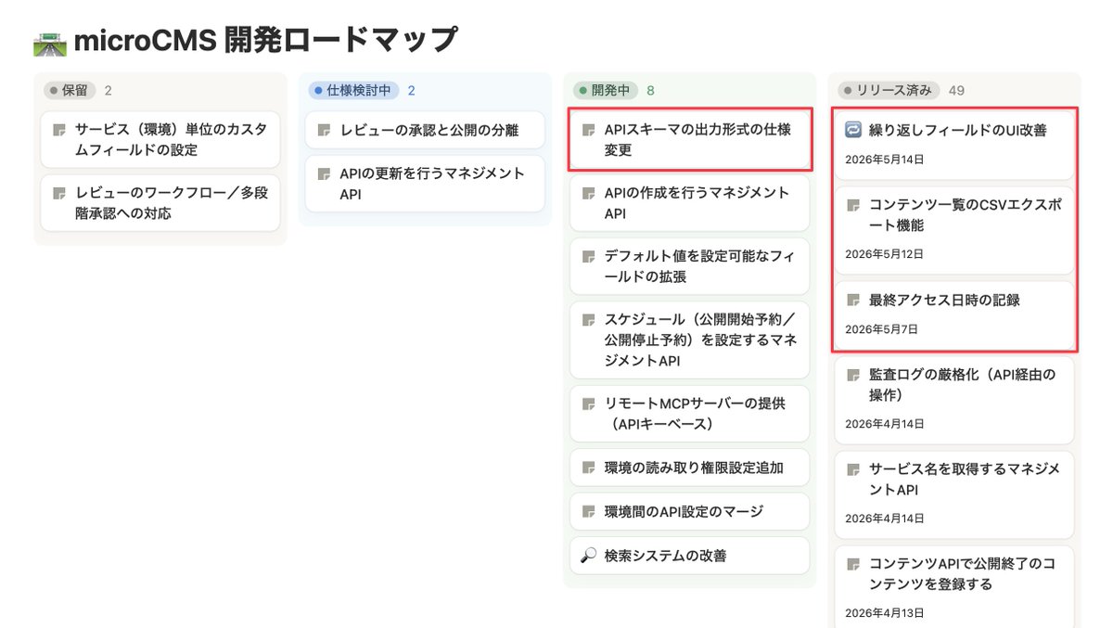Click the page icon on デフォルト値を設定可能な card

pos(588,256)
